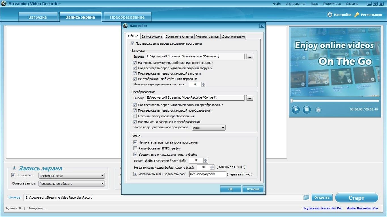Open the Audio Recorder Pro link
The image size is (387, 217).
(362, 208)
